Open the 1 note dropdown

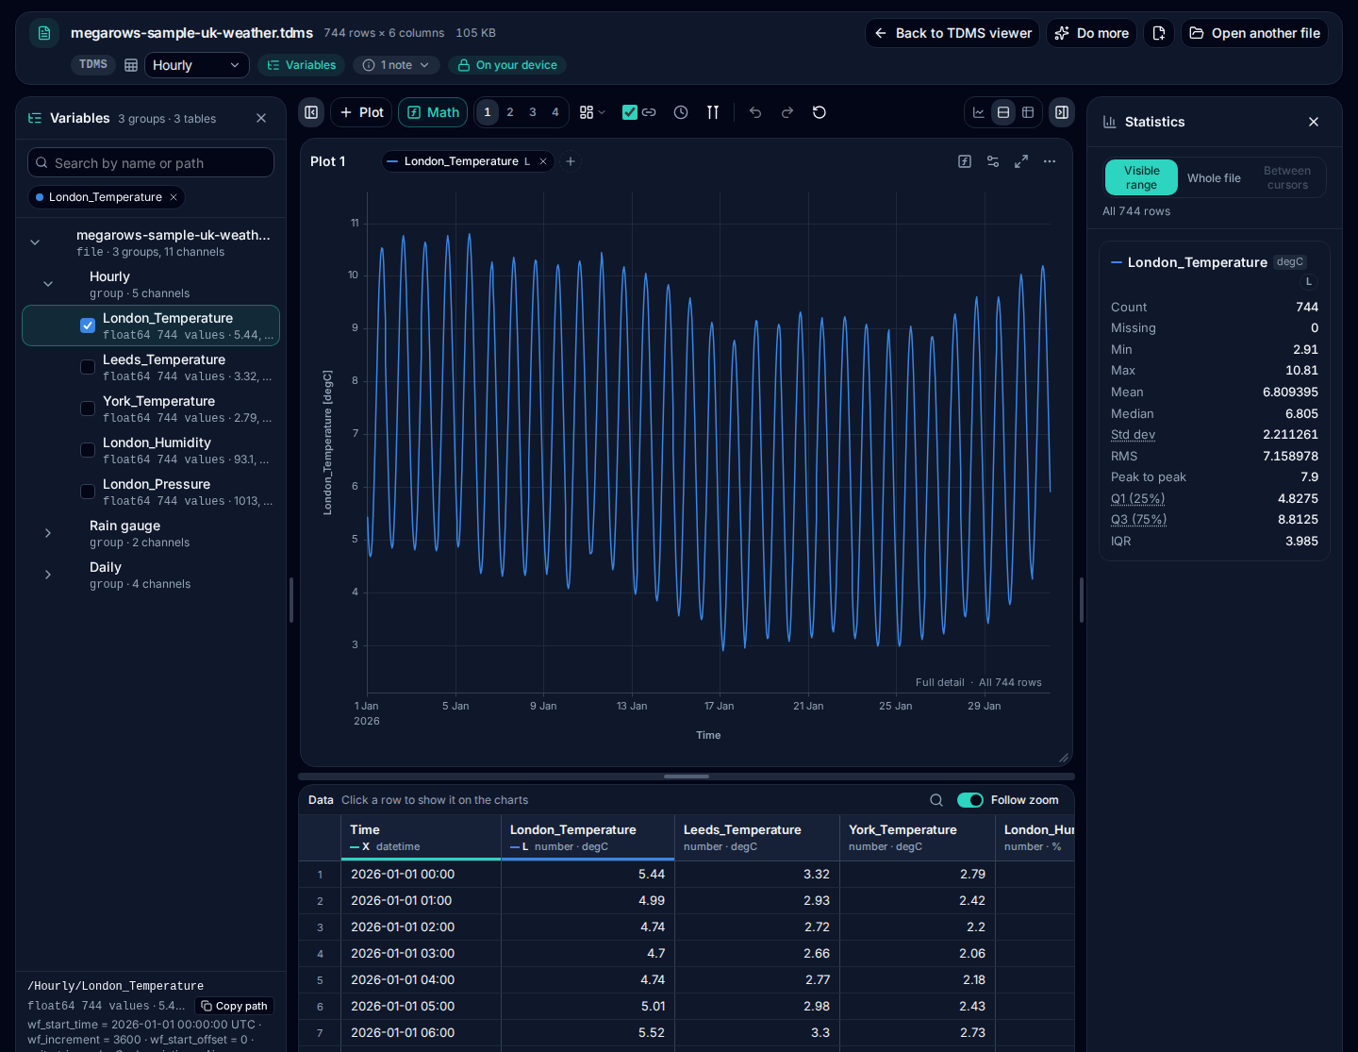(x=396, y=65)
